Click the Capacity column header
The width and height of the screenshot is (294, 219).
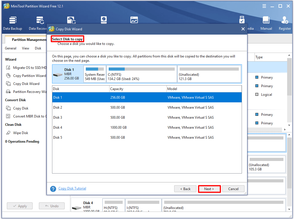point(138,89)
